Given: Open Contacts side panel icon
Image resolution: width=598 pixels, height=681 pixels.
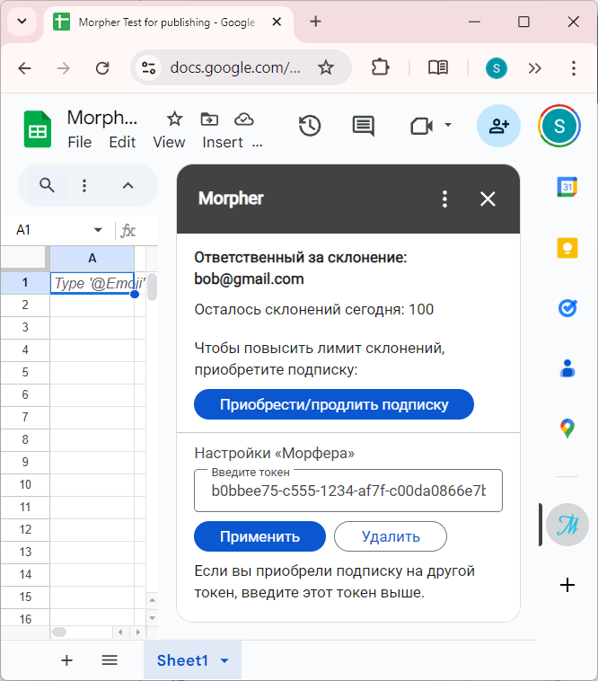Looking at the screenshot, I should (567, 368).
